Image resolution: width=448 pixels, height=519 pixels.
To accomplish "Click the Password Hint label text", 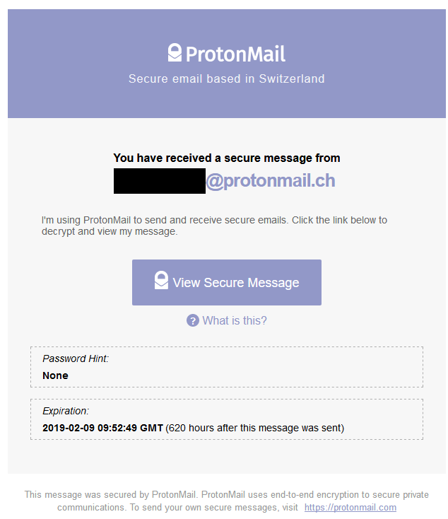I will click(x=76, y=358).
